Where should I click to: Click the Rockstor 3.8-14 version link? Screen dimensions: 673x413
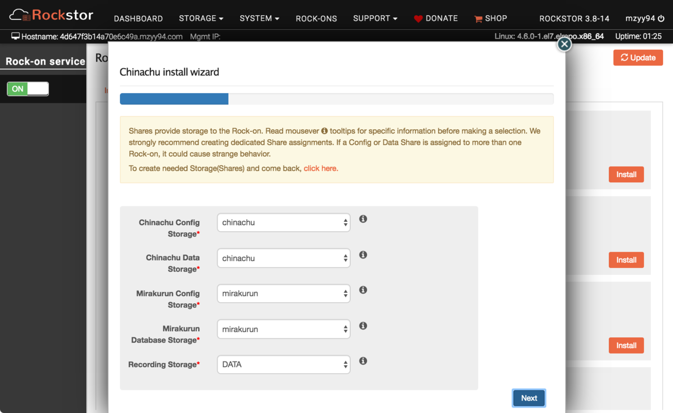click(574, 18)
